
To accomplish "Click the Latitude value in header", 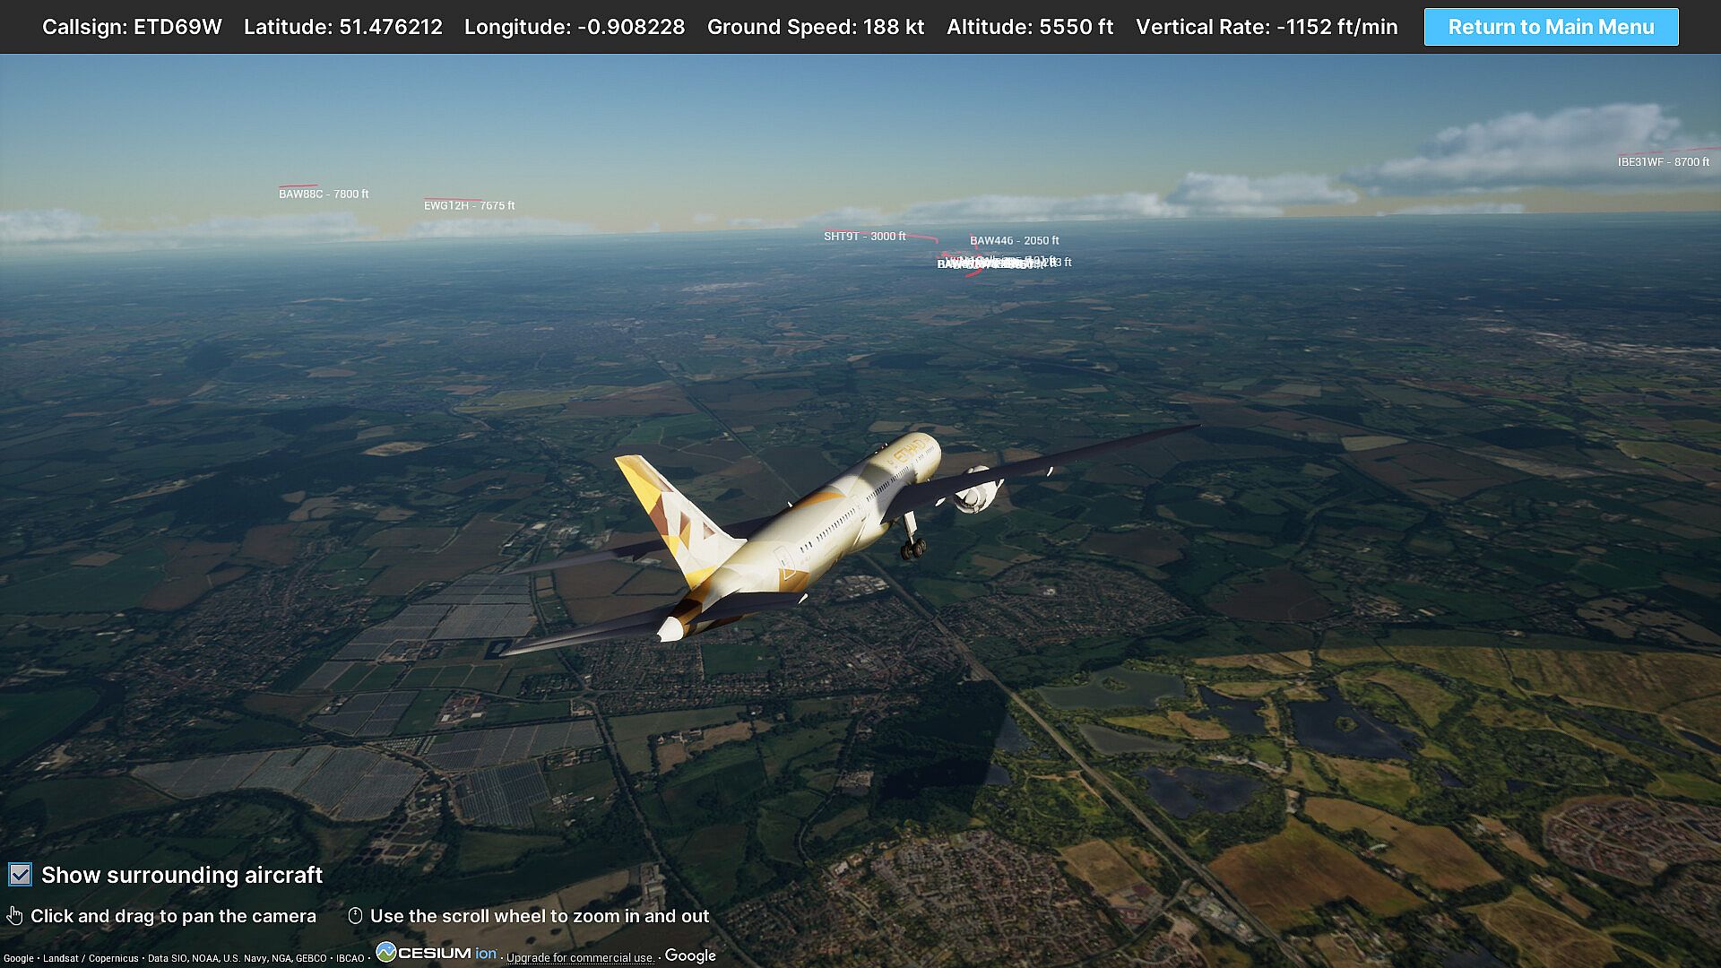I will click(x=343, y=27).
